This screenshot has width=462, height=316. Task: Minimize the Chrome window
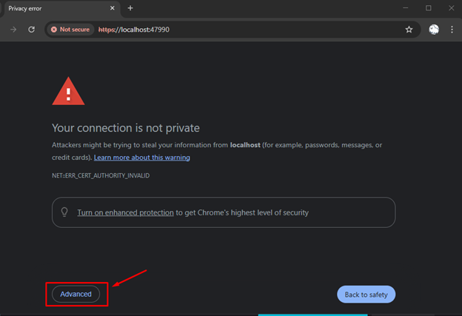coord(406,8)
